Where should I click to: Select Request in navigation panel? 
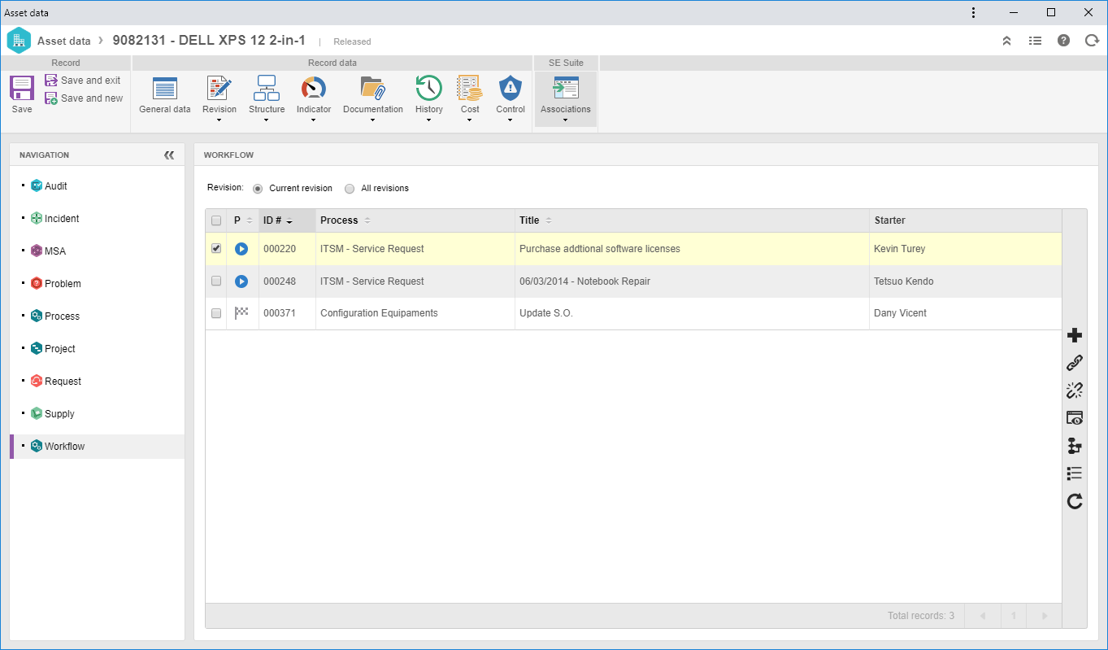pos(63,382)
